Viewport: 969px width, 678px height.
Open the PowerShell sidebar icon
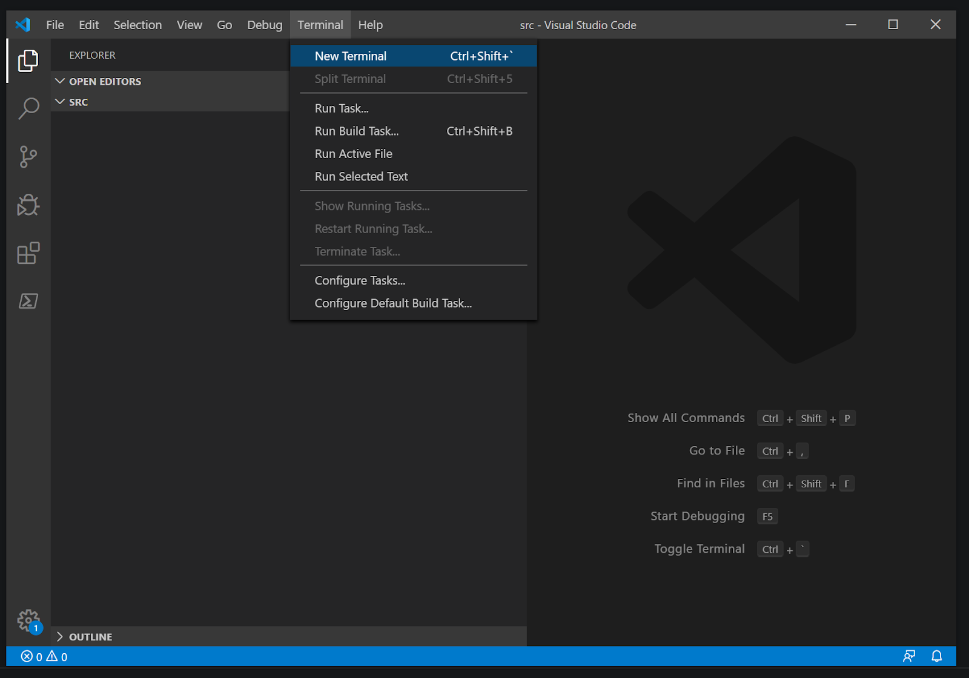coord(28,301)
